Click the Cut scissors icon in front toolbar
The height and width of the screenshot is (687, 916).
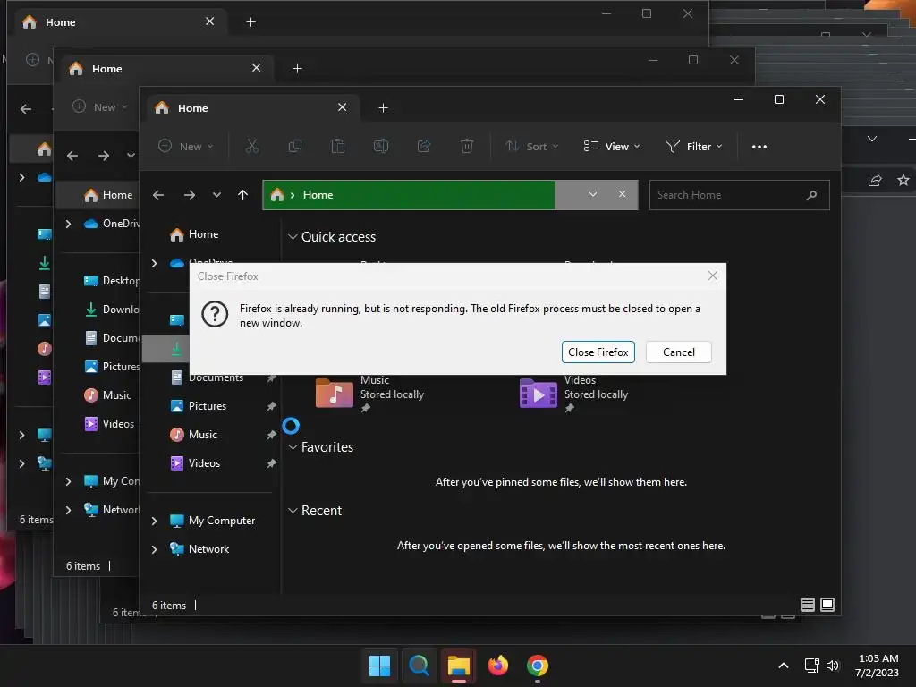251,146
